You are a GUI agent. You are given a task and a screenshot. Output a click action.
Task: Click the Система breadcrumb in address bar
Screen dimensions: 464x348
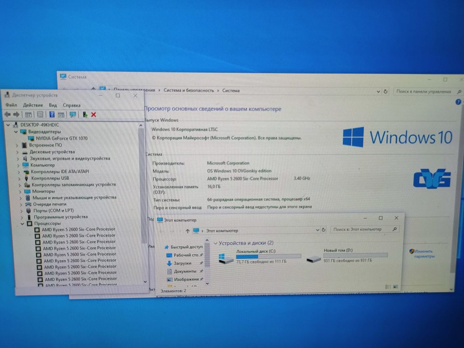(231, 91)
